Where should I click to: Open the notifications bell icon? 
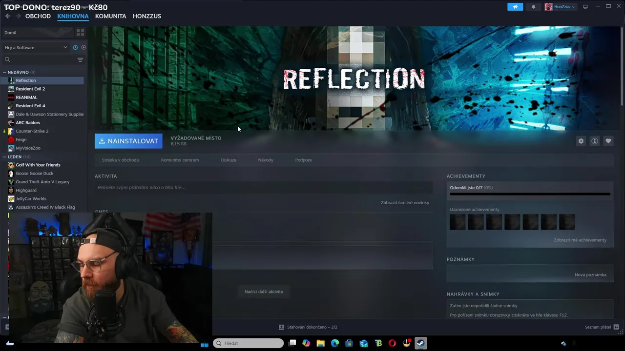[x=533, y=7]
